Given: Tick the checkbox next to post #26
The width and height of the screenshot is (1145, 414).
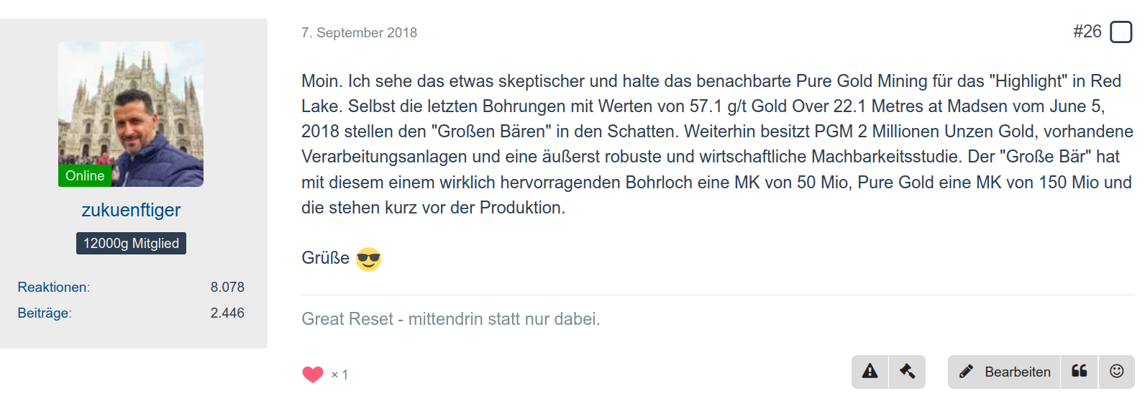Looking at the screenshot, I should [1121, 32].
